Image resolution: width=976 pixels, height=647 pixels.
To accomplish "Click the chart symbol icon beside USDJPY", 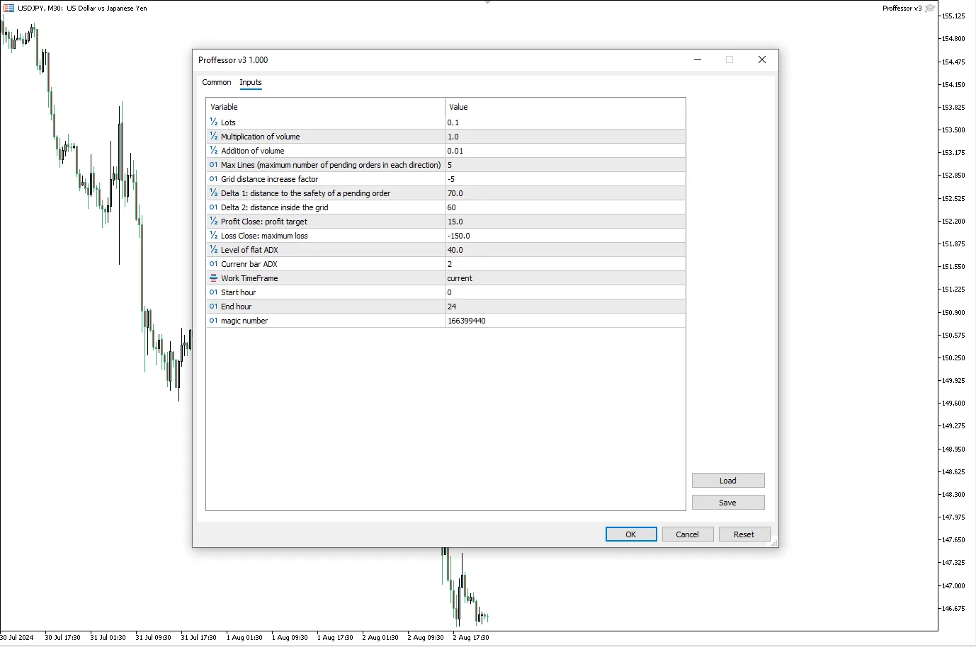I will 8,8.
